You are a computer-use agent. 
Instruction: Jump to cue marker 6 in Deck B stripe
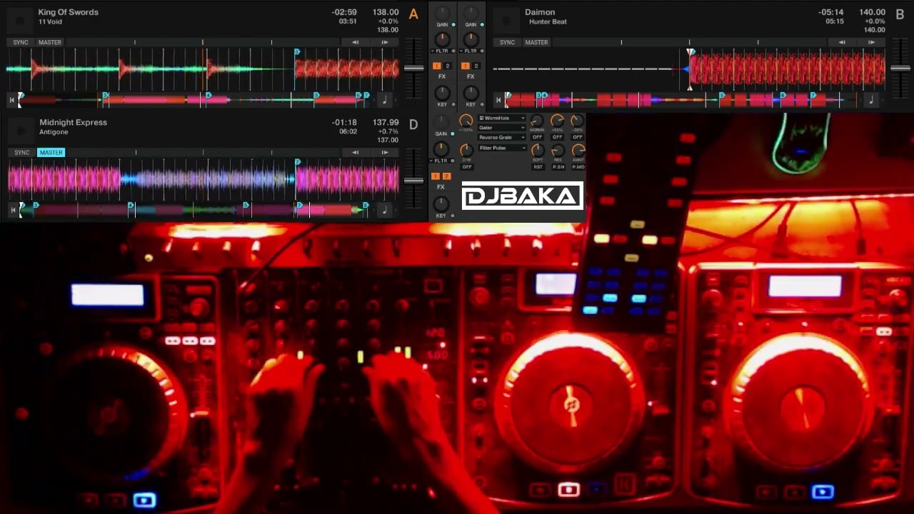tap(783, 95)
